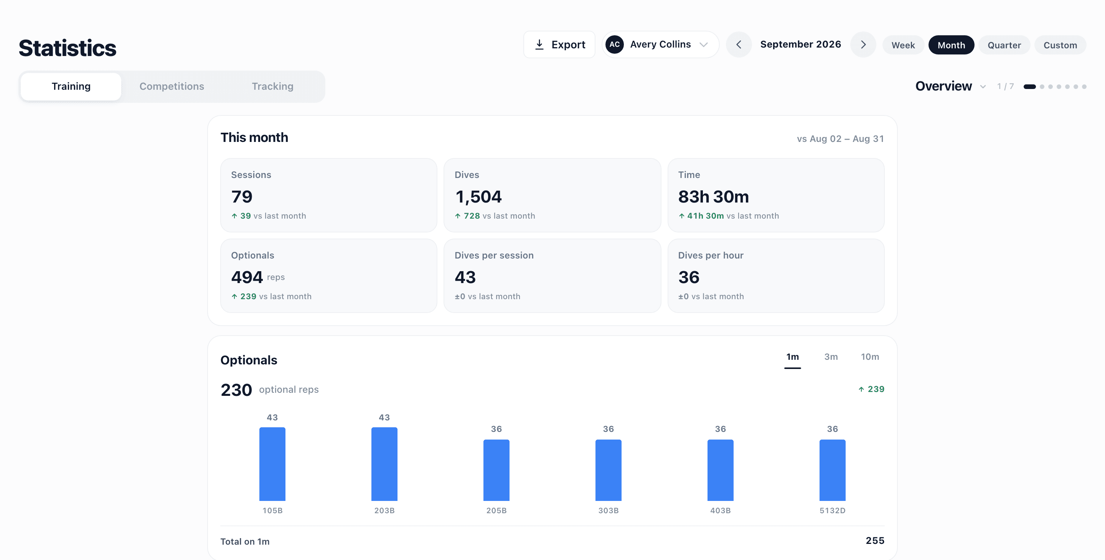
Task: Click 'vs Aug 02 – Aug 31' text
Action: point(840,138)
